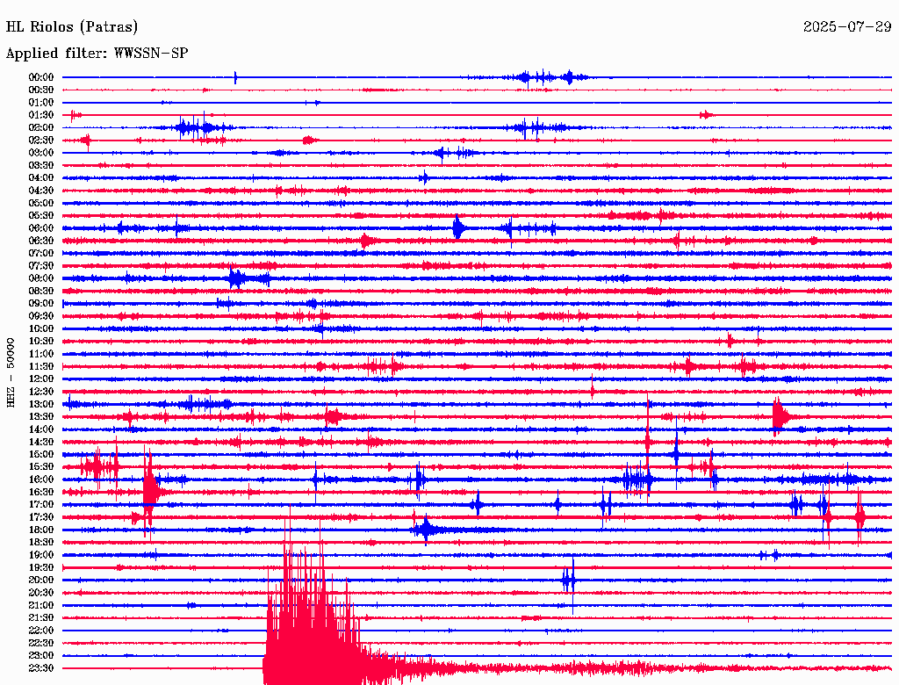899x685 pixels.
Task: Click the '03:00' time label
Action: tap(41, 153)
